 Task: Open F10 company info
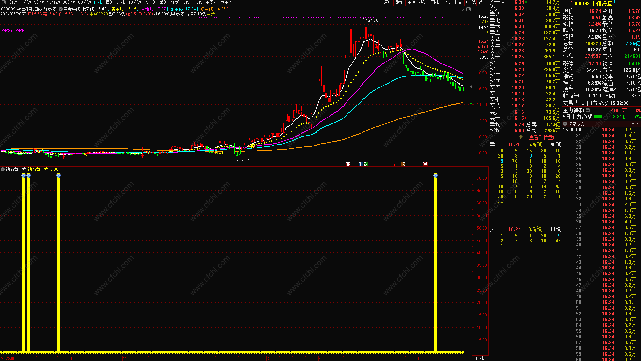pos(447,2)
